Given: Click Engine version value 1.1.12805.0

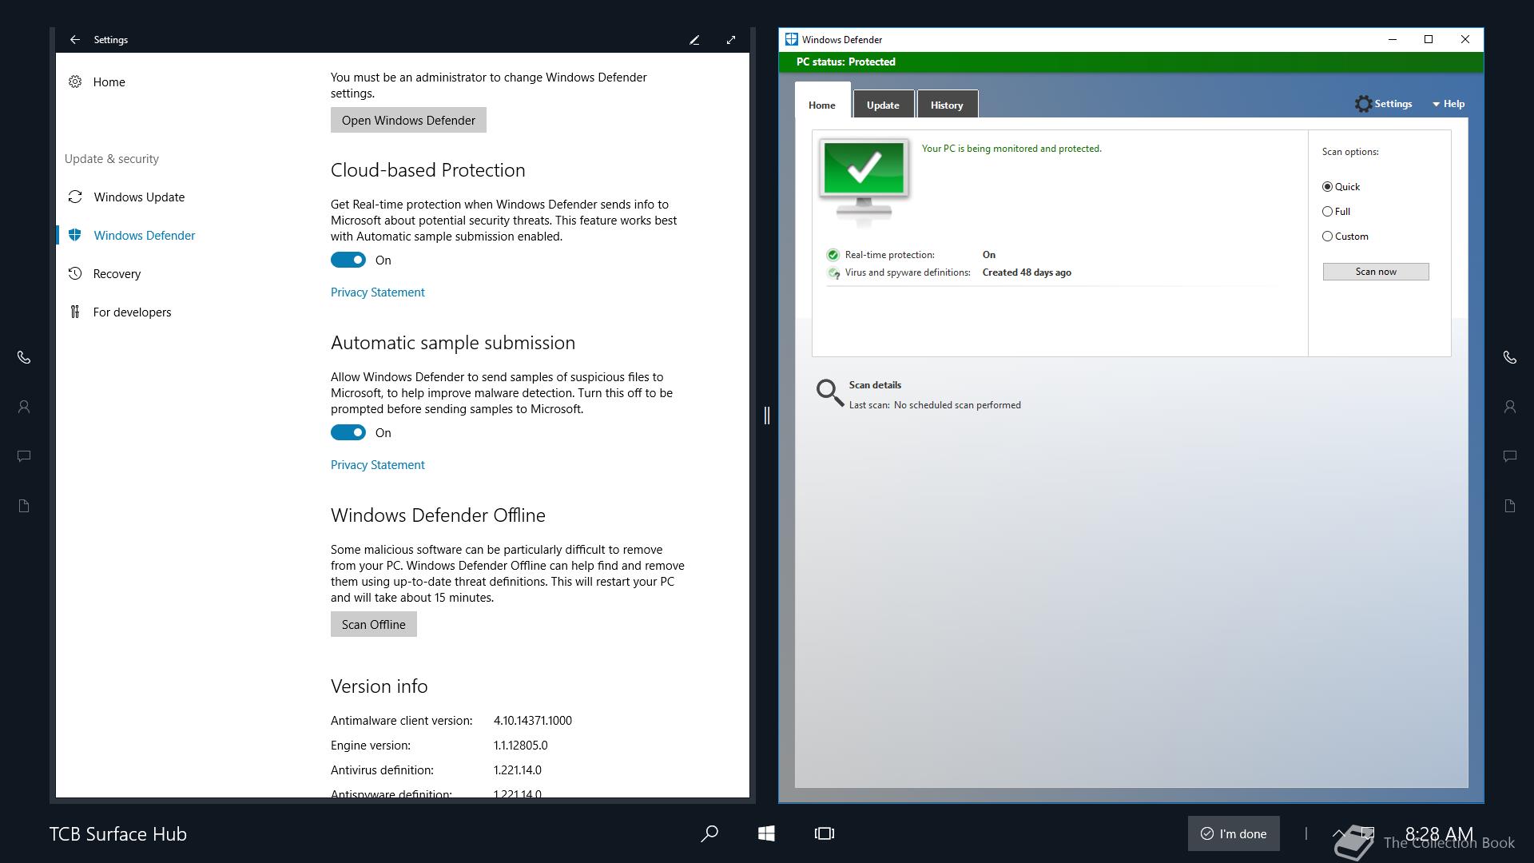Looking at the screenshot, I should pos(520,745).
